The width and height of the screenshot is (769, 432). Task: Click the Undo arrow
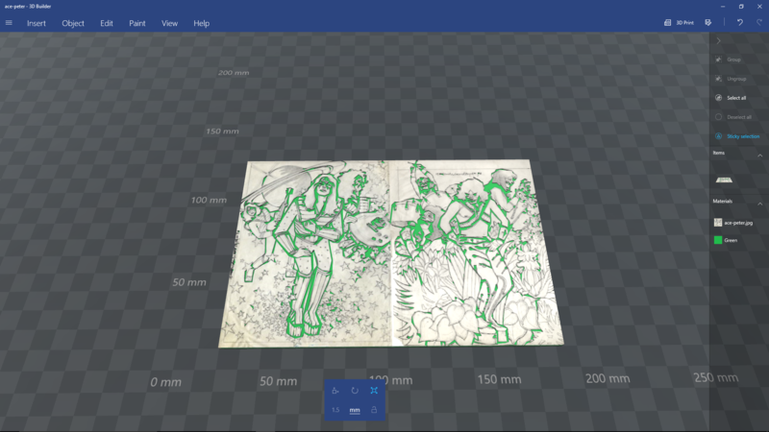[x=739, y=23]
